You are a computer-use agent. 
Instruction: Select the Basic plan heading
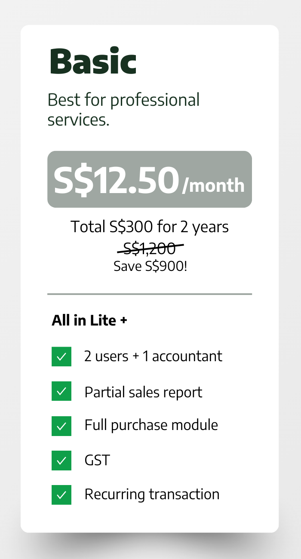coord(93,61)
